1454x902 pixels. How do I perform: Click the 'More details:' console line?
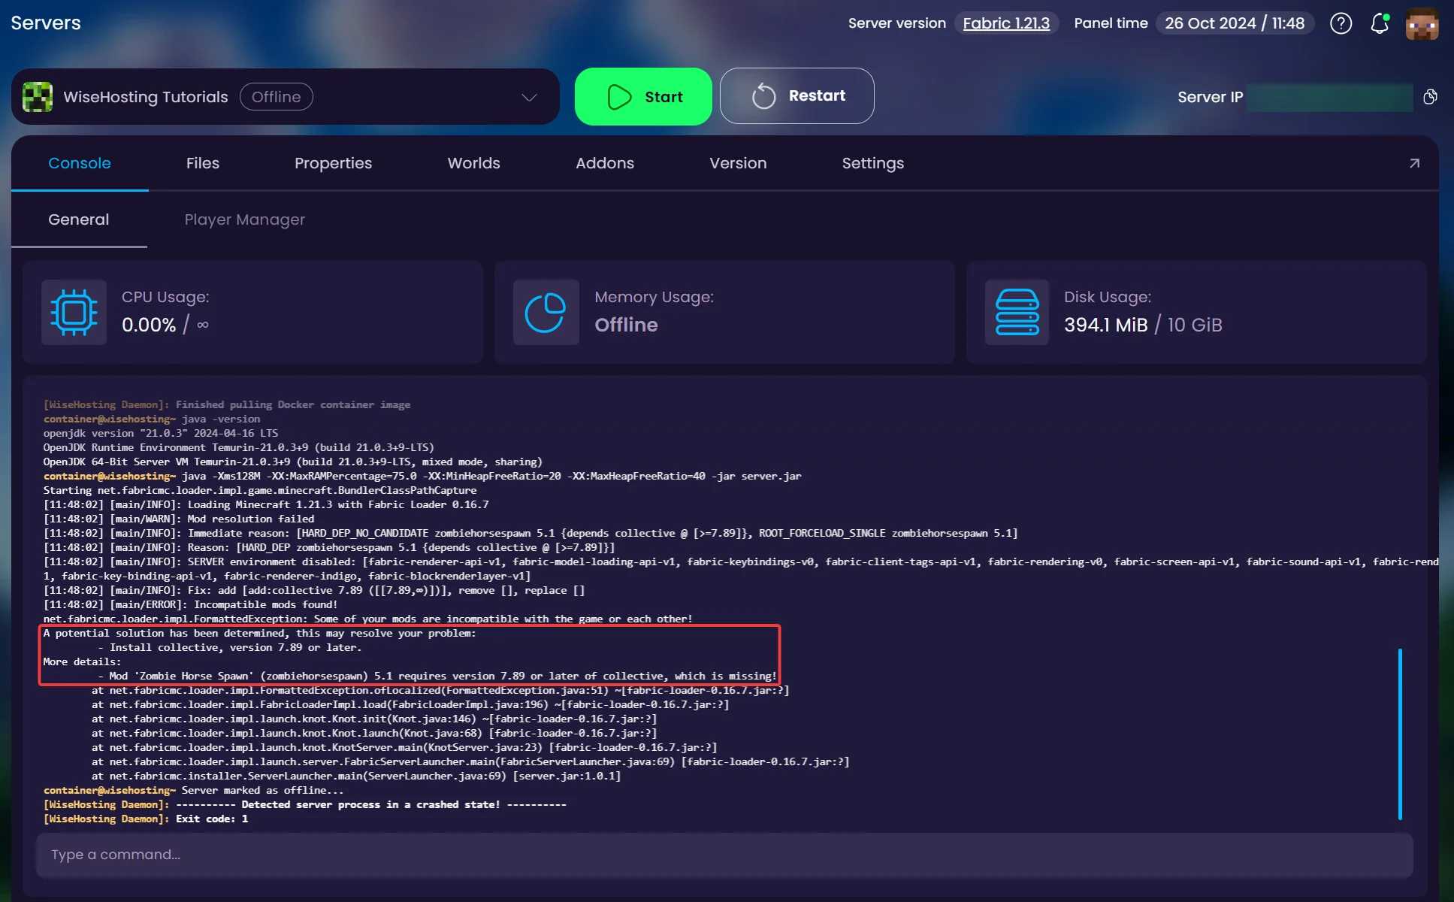(82, 661)
